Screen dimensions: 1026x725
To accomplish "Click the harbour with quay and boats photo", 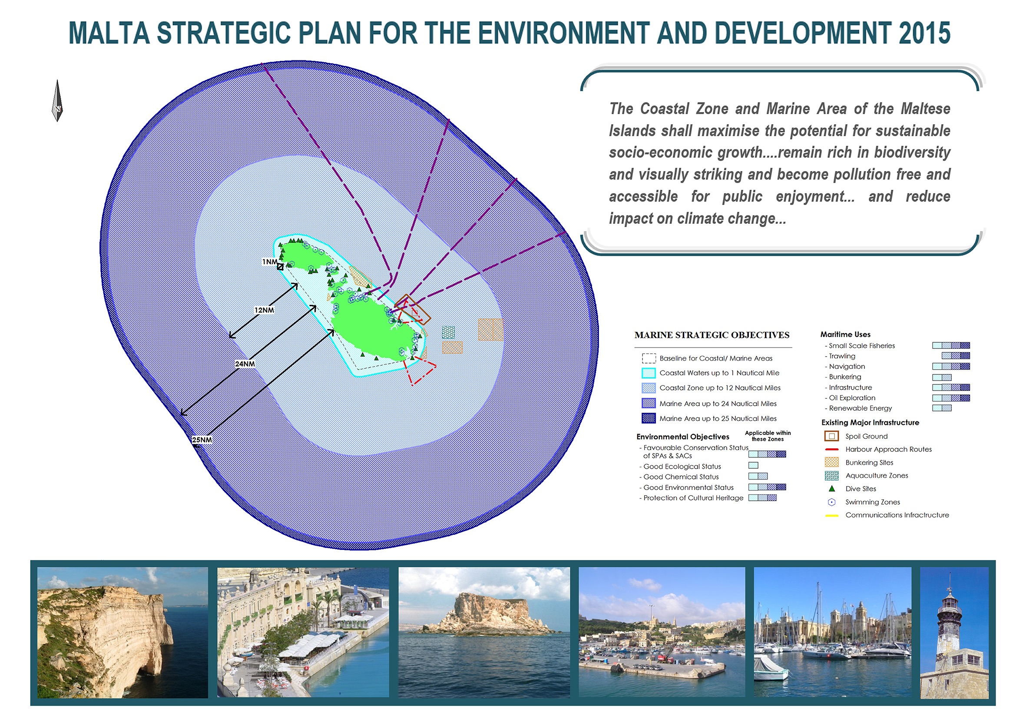I will (662, 633).
